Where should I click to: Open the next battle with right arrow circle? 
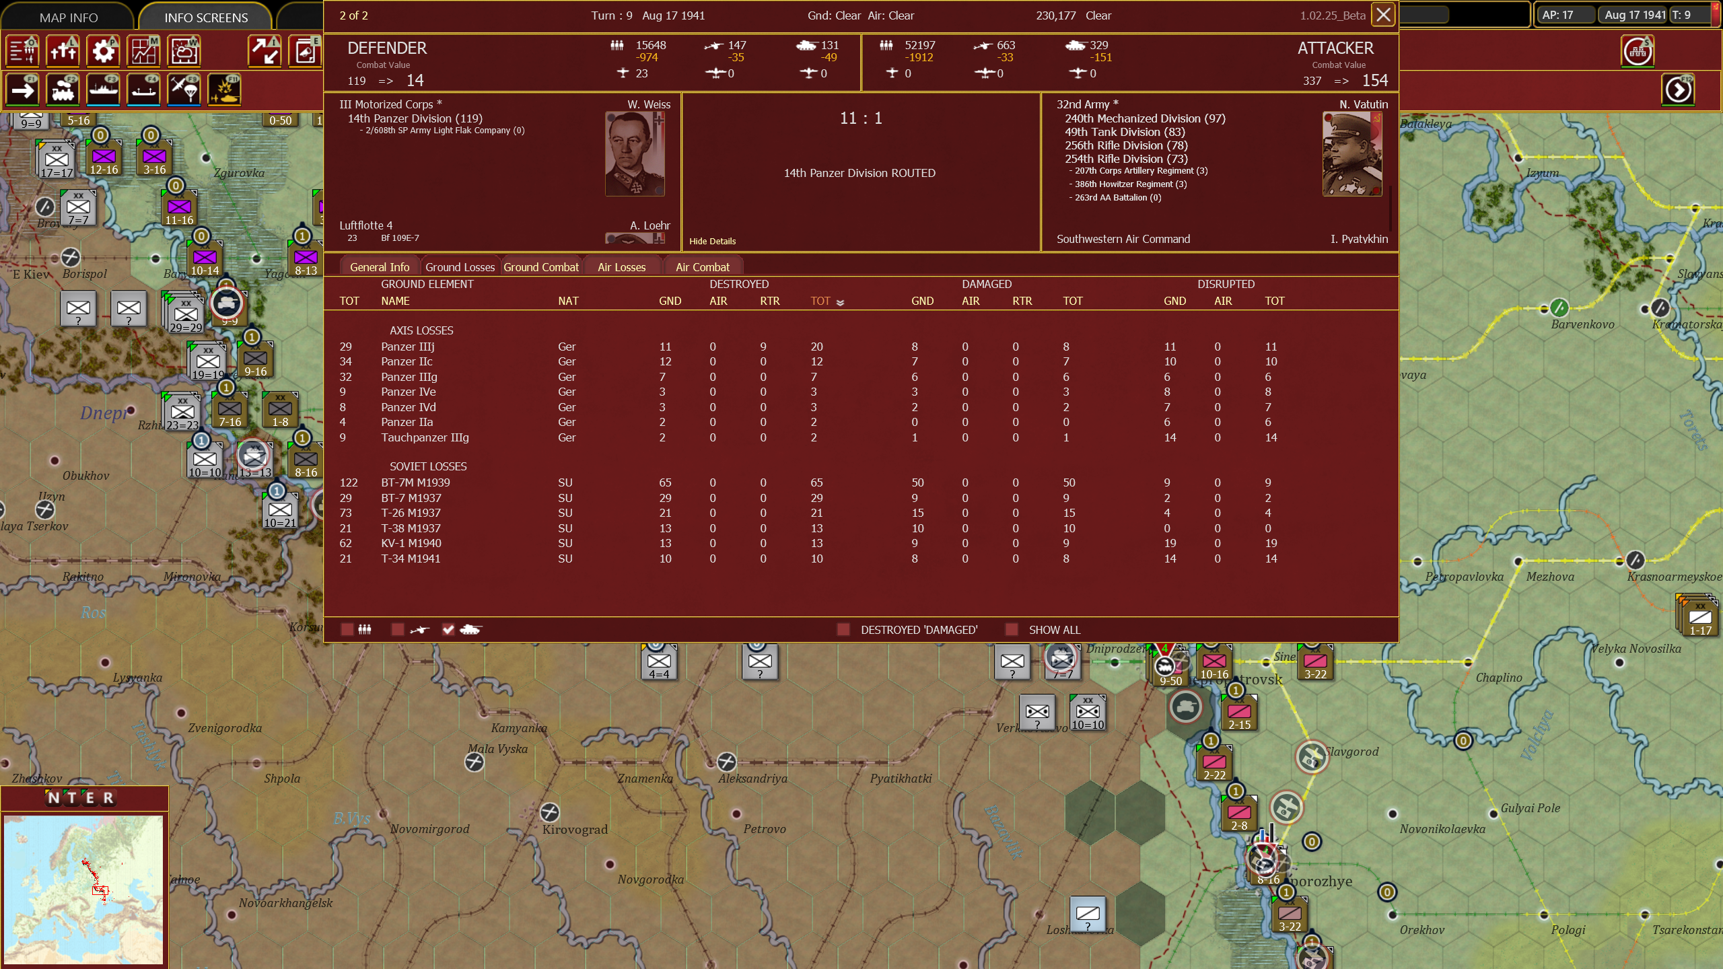(1677, 89)
